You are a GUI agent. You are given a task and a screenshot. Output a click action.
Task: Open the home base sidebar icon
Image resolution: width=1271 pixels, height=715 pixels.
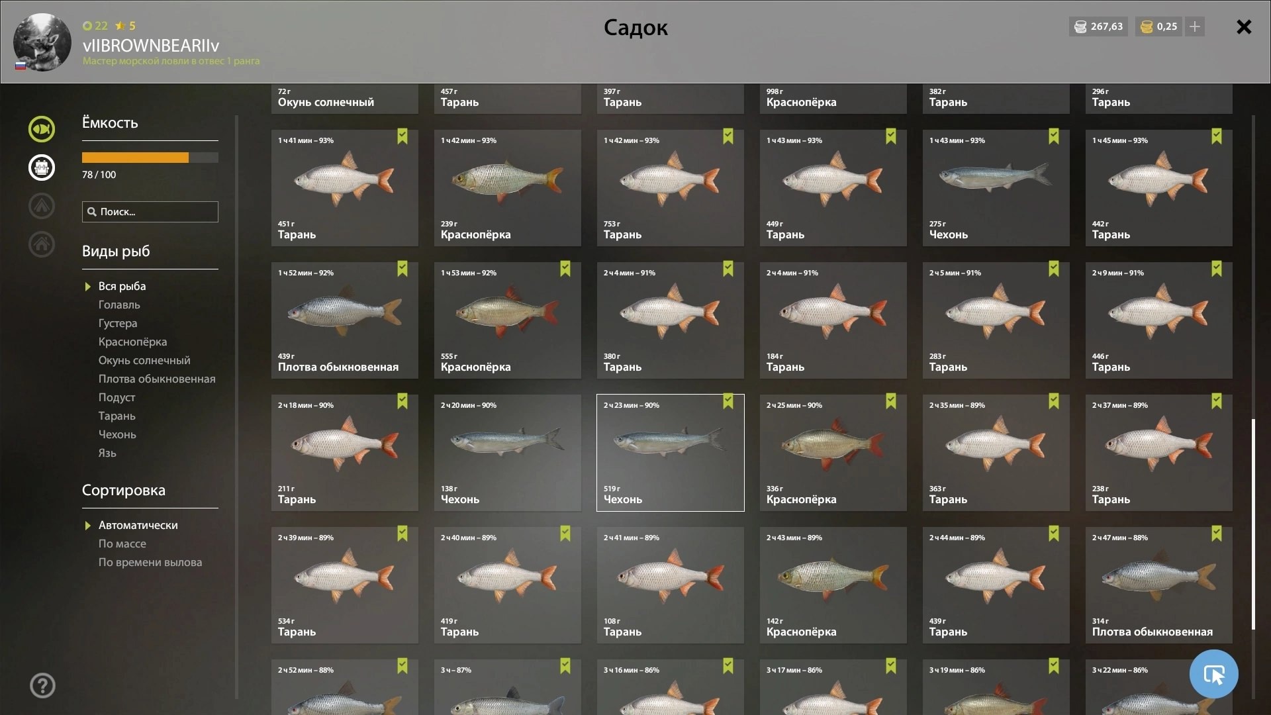pyautogui.click(x=42, y=244)
